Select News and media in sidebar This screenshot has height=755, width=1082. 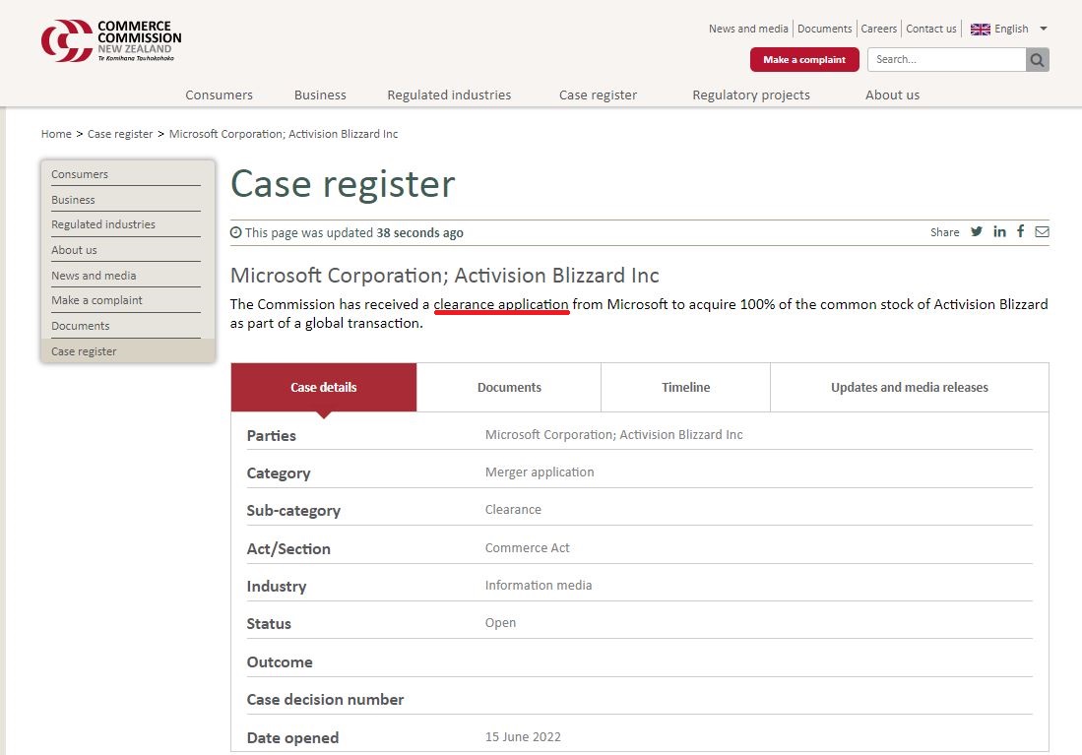click(126, 276)
